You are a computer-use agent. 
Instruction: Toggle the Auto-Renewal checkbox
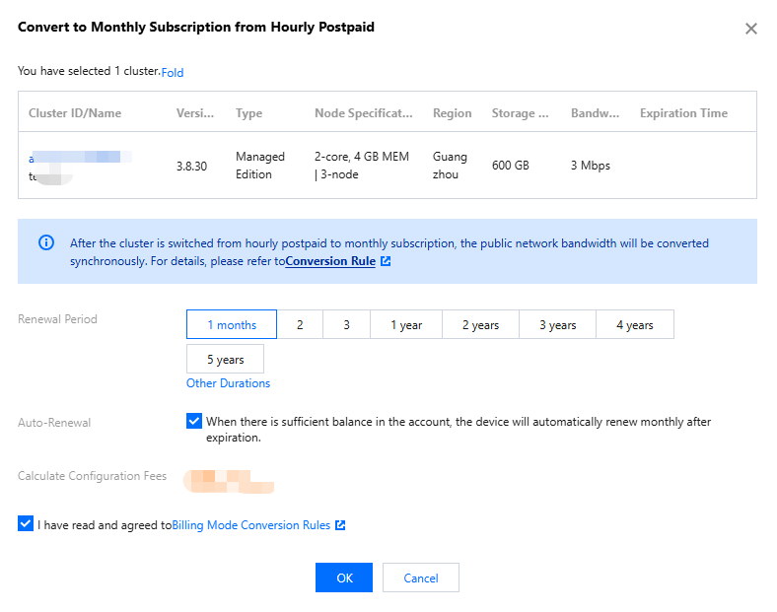pyautogui.click(x=193, y=421)
